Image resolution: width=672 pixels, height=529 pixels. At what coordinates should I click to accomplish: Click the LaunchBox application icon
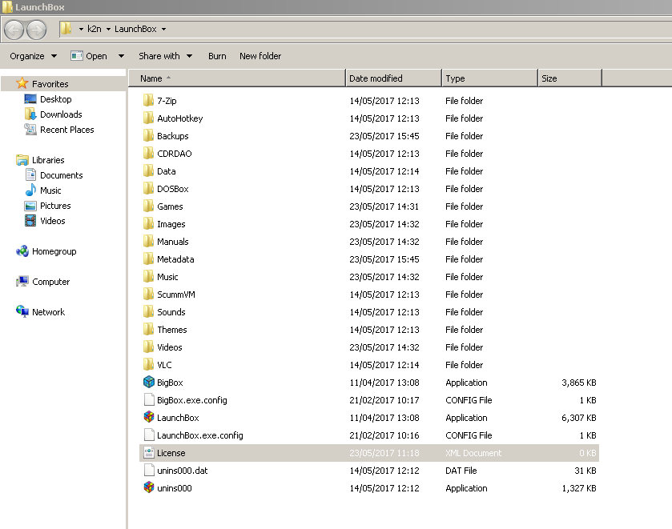(149, 417)
